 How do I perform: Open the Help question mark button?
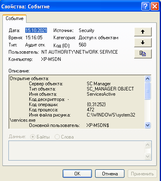(145, 6)
